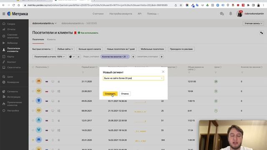This screenshot has height=150, width=267.
Task: Select the checkbox for visitor row 23.08.2021
Action: (33, 91)
